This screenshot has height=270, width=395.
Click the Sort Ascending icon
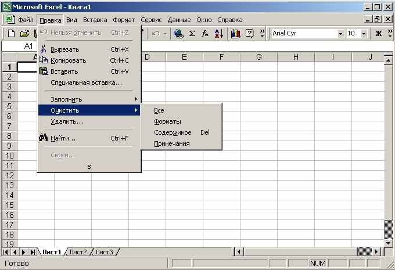point(218,33)
